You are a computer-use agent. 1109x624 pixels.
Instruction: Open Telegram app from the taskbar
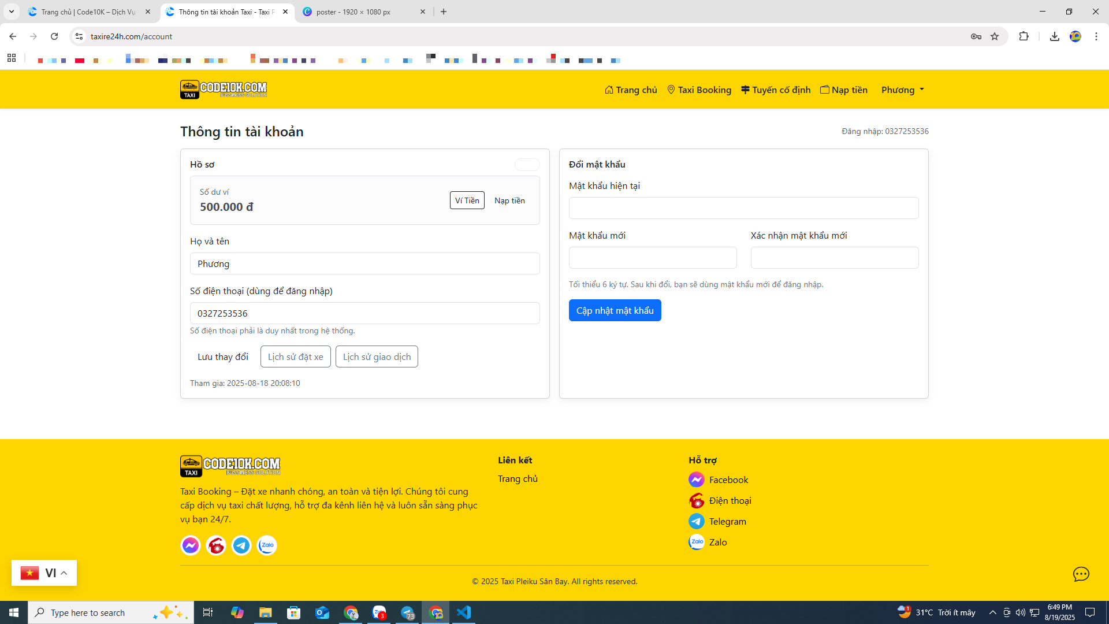click(x=408, y=612)
